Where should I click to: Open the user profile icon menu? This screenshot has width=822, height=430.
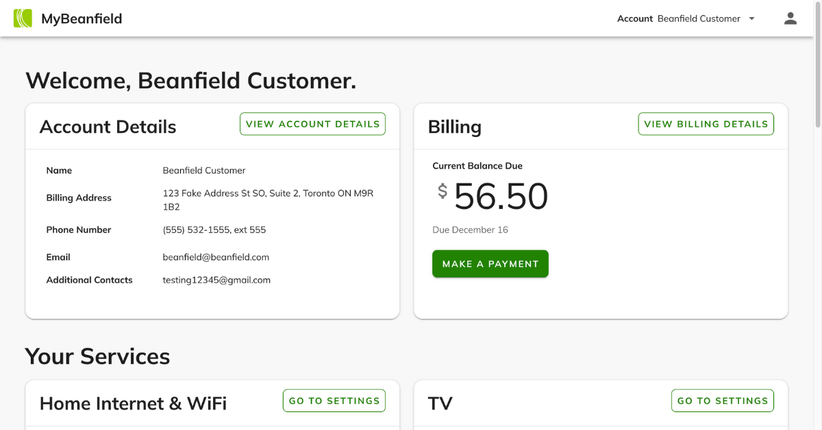pos(790,18)
